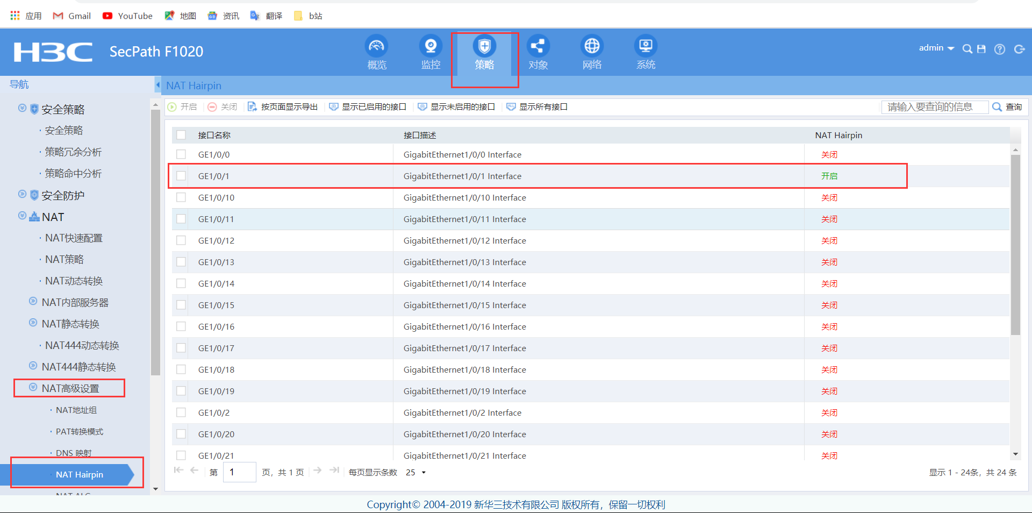Check the GE1/0/14 row checkbox
1032x513 pixels.
181,283
